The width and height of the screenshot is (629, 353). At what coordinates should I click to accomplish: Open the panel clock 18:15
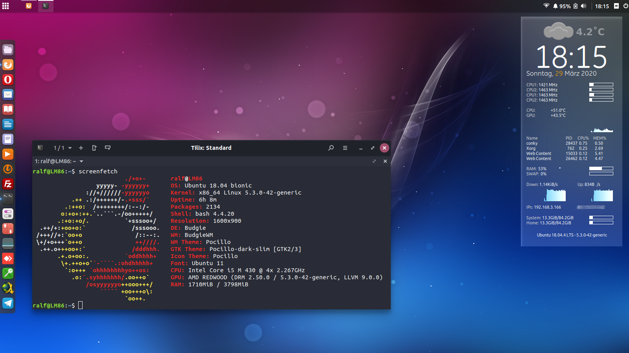602,6
